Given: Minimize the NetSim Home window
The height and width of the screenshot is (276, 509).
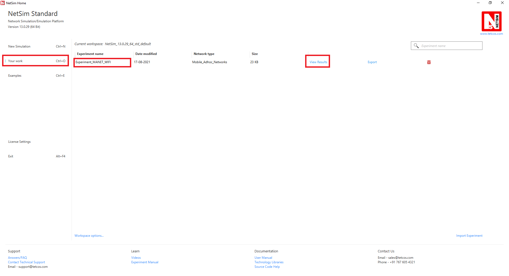Looking at the screenshot, I should 478,3.
